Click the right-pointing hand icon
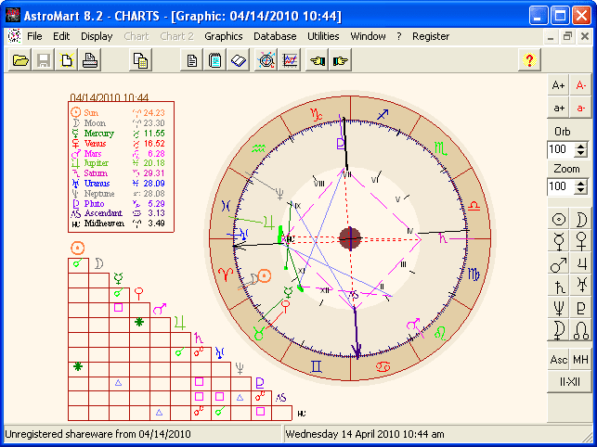 [x=341, y=60]
